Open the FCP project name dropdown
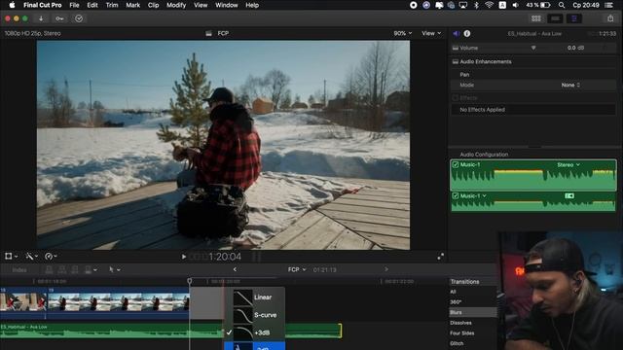This screenshot has width=623, height=350. [x=297, y=269]
